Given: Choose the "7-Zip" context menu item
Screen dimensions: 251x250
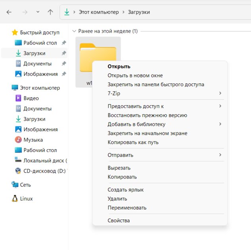Looking at the screenshot, I should pyautogui.click(x=114, y=94).
